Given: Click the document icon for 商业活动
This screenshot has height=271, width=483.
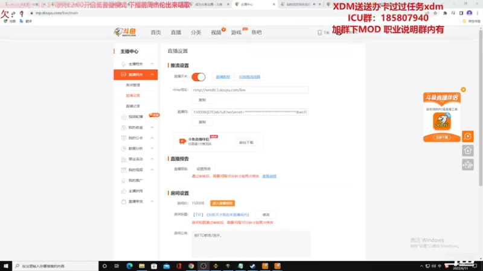Looking at the screenshot, I should 124,159.
